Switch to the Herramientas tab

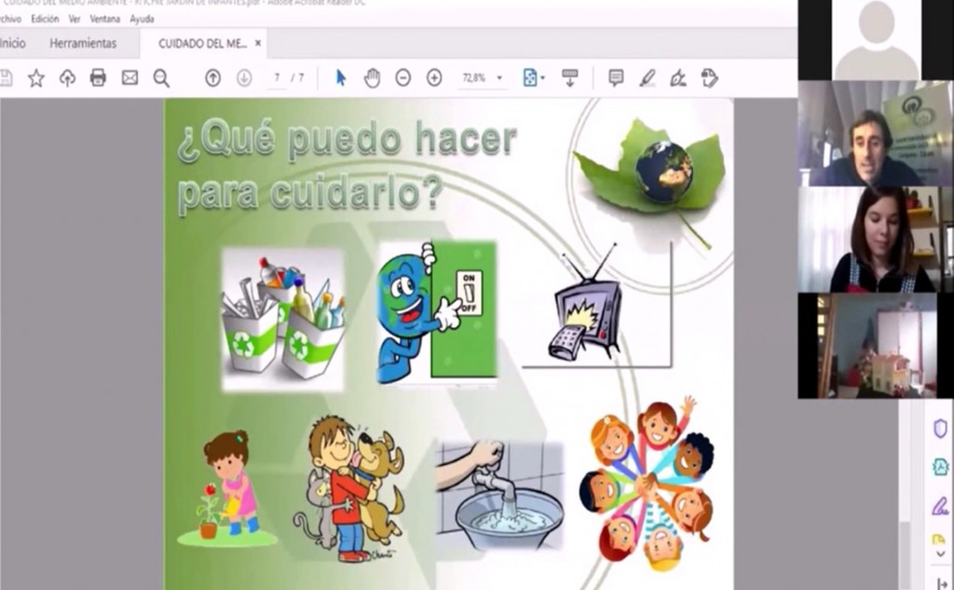(83, 43)
